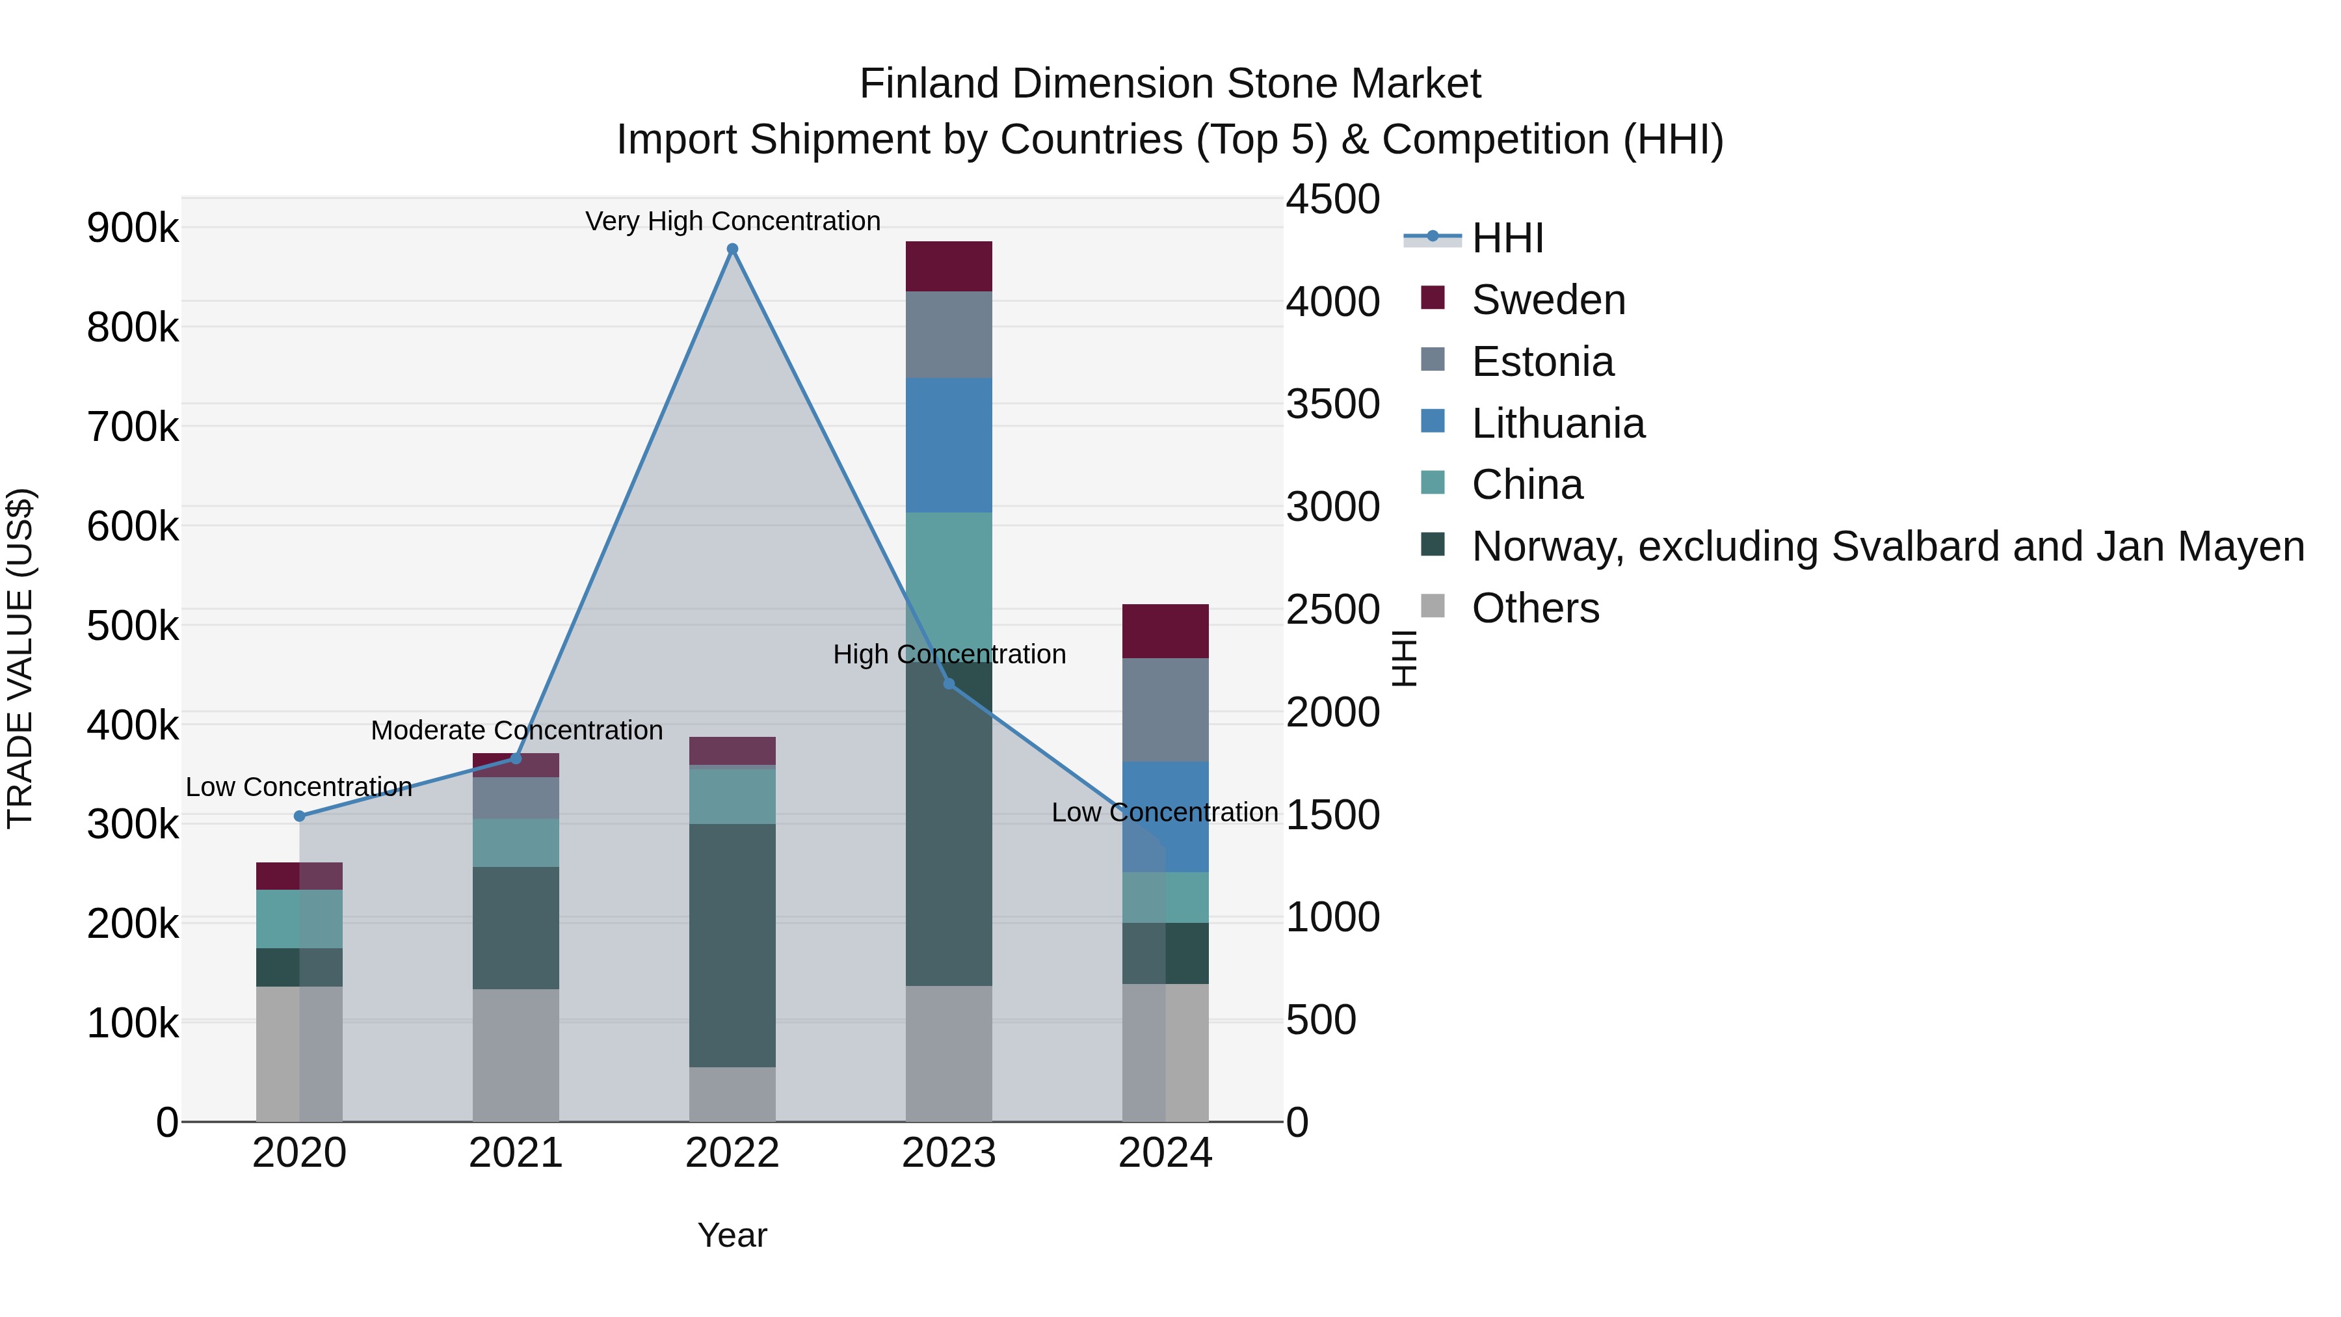
Task: Click the 2000 HHI axis tick label
Action: [1333, 712]
